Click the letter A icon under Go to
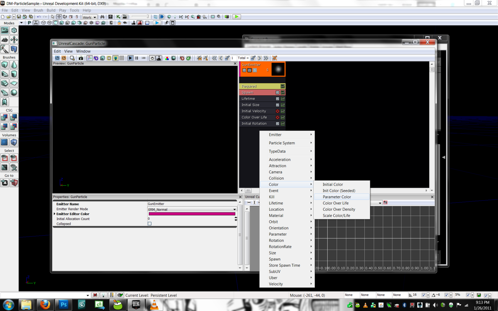The width and height of the screenshot is (498, 311). pyautogui.click(x=5, y=183)
